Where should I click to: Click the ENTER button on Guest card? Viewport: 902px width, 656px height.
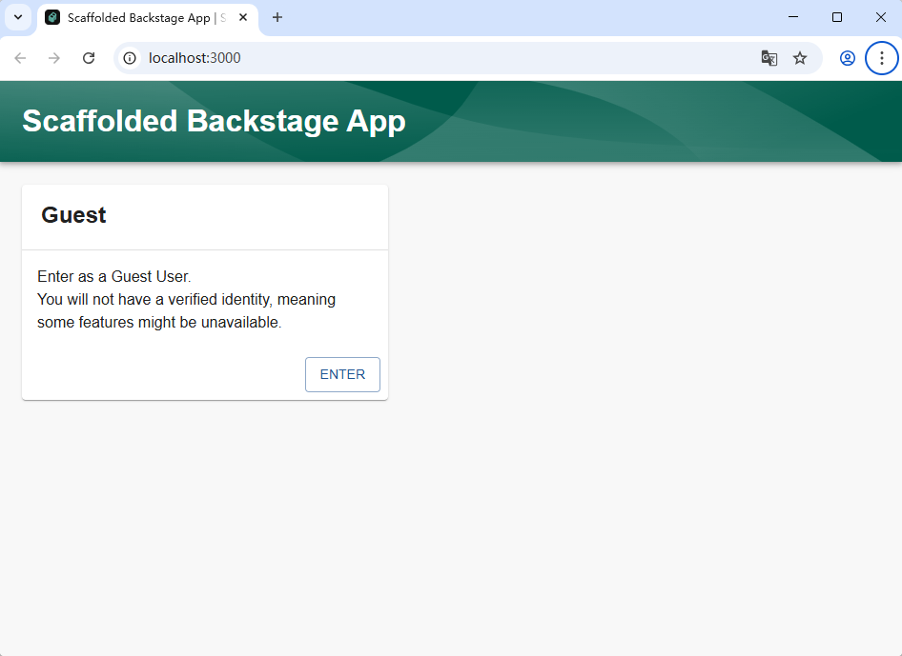342,374
